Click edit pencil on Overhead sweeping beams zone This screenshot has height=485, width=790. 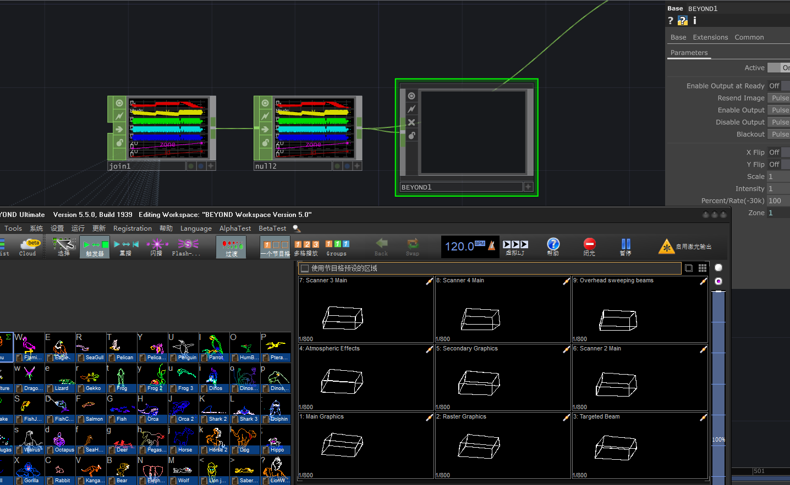pos(703,281)
